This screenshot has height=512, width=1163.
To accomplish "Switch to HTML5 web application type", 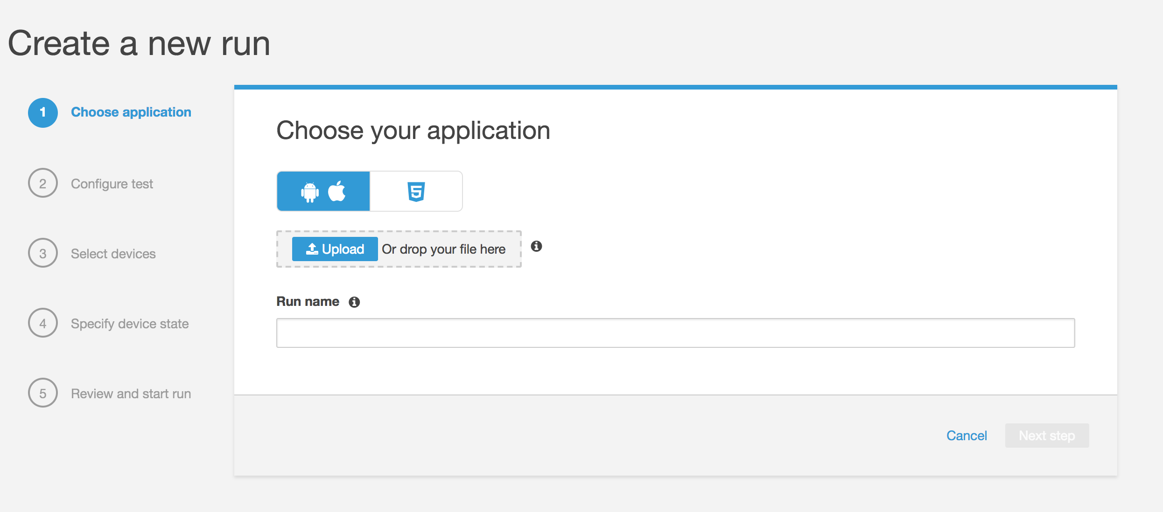I will click(416, 192).
